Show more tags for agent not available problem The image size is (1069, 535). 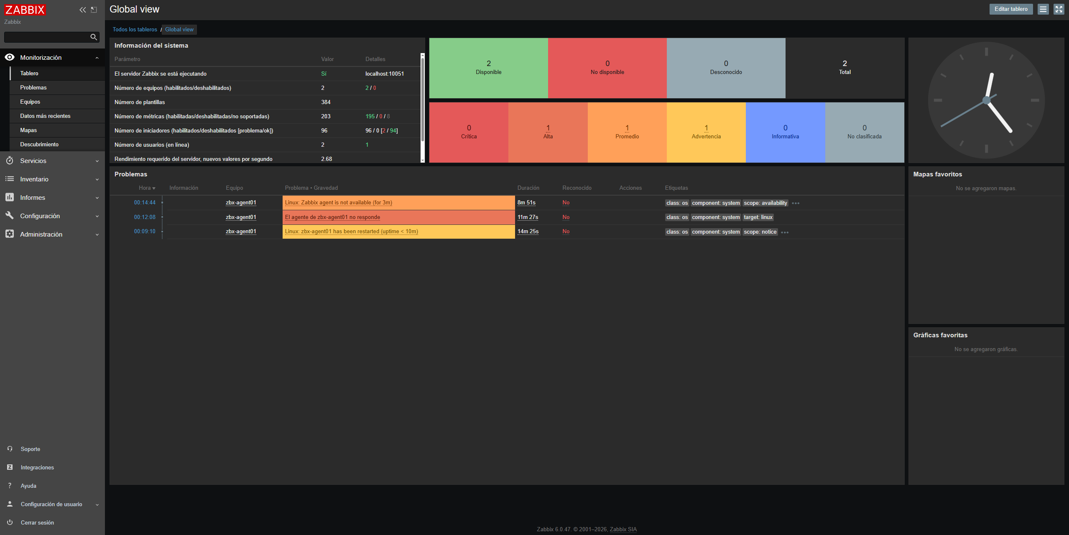[x=796, y=203]
